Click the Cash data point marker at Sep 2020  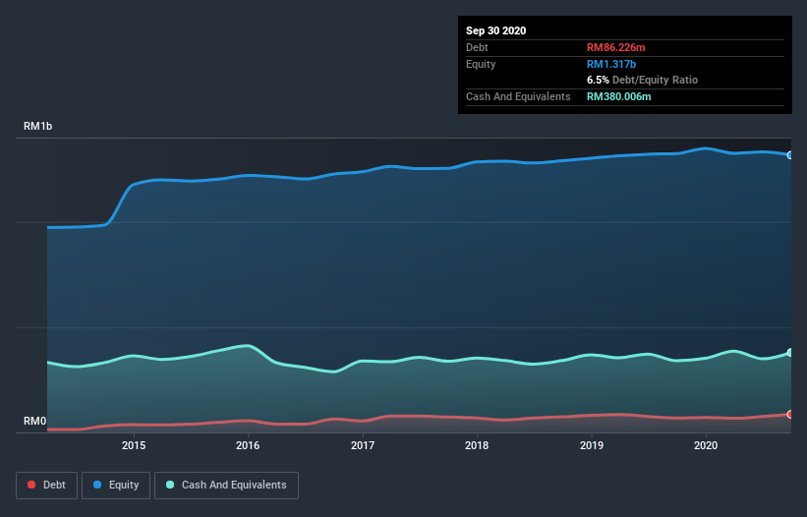(790, 353)
